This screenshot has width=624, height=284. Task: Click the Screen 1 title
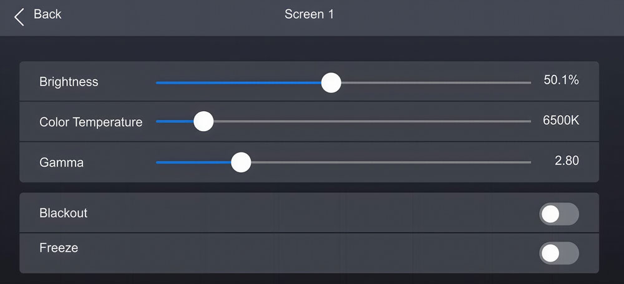click(x=309, y=14)
